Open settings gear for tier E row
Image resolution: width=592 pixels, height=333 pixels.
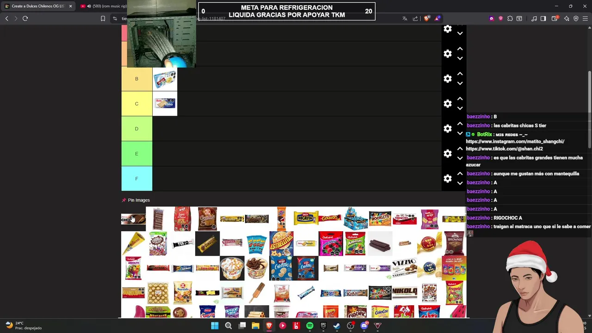click(x=447, y=154)
